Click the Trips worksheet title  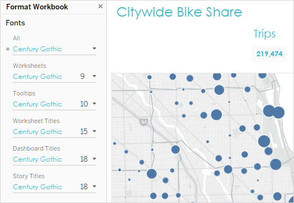tap(265, 34)
